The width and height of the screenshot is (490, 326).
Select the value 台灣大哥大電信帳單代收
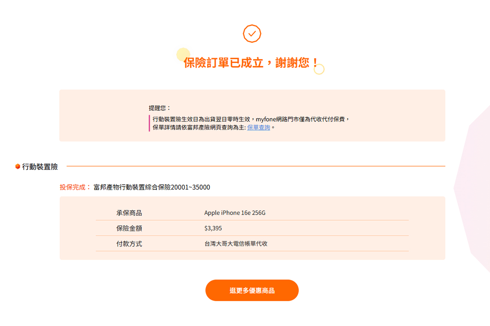click(236, 244)
